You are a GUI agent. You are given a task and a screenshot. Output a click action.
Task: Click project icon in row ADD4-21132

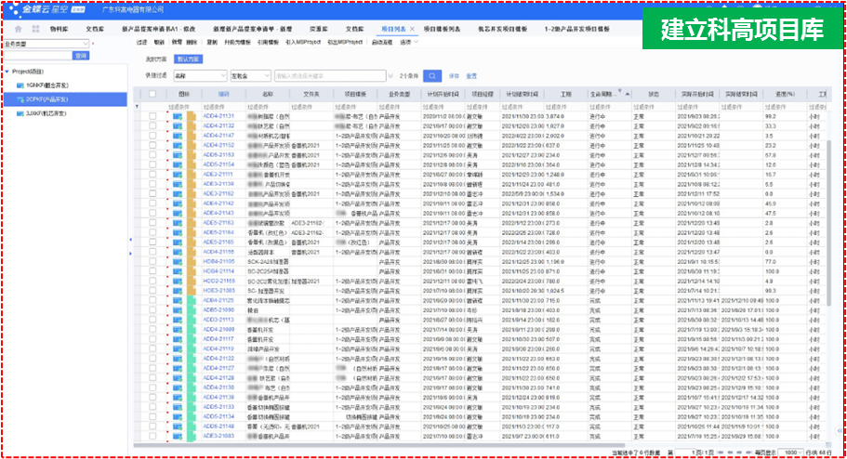click(x=178, y=125)
